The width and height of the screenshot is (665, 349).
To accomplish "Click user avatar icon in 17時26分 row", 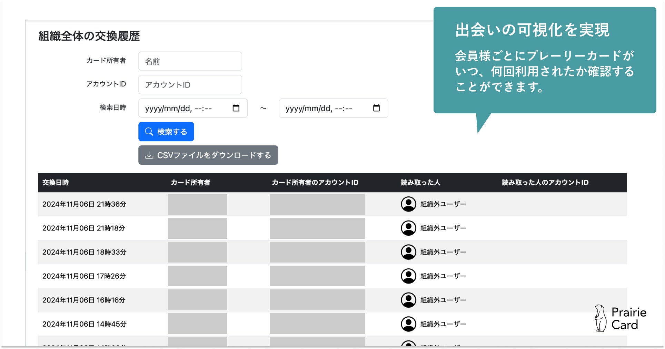I will click(408, 276).
